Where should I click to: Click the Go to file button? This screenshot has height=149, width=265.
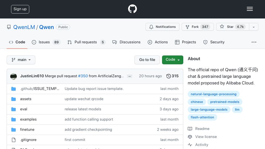point(147,60)
